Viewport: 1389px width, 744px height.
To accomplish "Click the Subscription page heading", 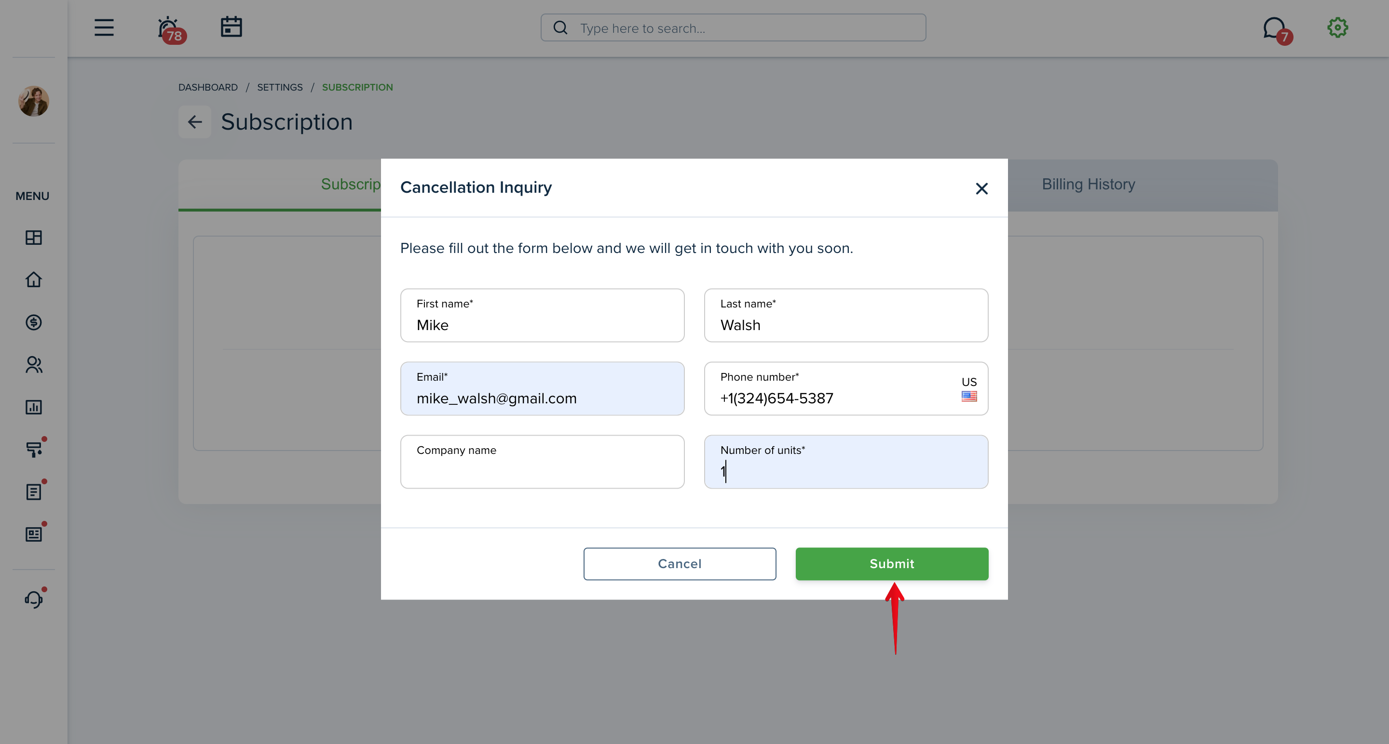I will click(286, 122).
